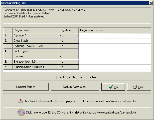Click the Registration number column header
The width and height of the screenshot is (154, 120).
(115, 30)
